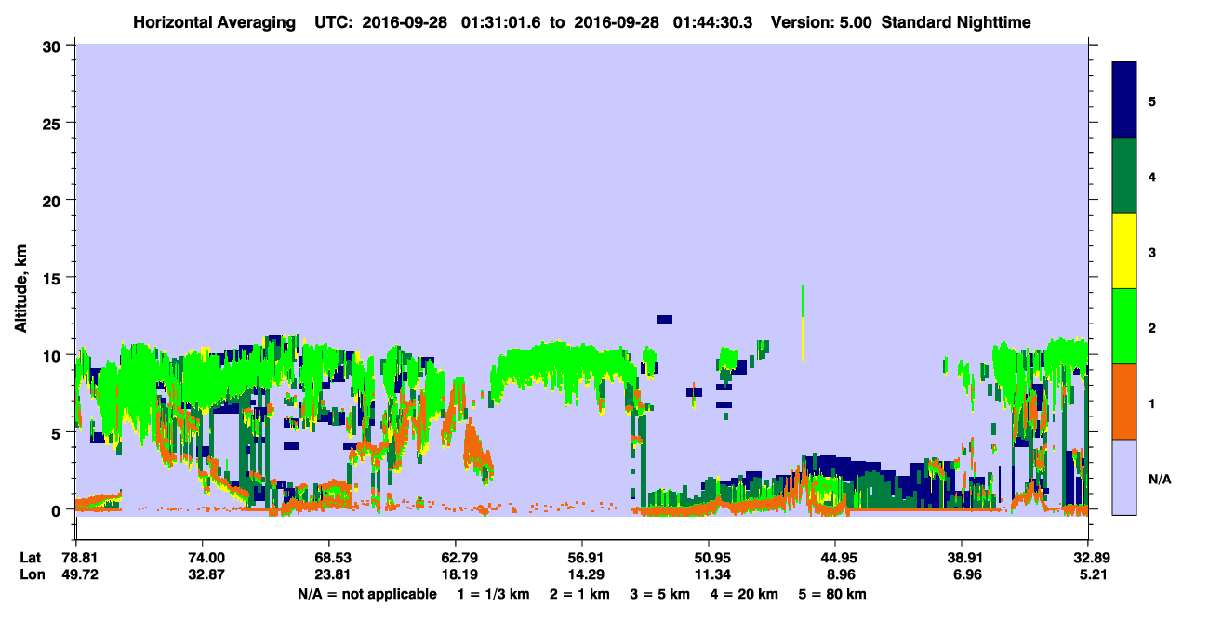Viewport: 1209px width, 620px height.
Task: Click the dark green colorbar segment labeled 4
Action: [1124, 176]
